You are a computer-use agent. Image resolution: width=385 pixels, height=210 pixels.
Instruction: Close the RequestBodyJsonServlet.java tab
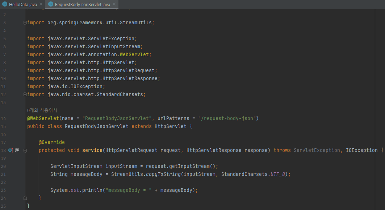point(114,4)
